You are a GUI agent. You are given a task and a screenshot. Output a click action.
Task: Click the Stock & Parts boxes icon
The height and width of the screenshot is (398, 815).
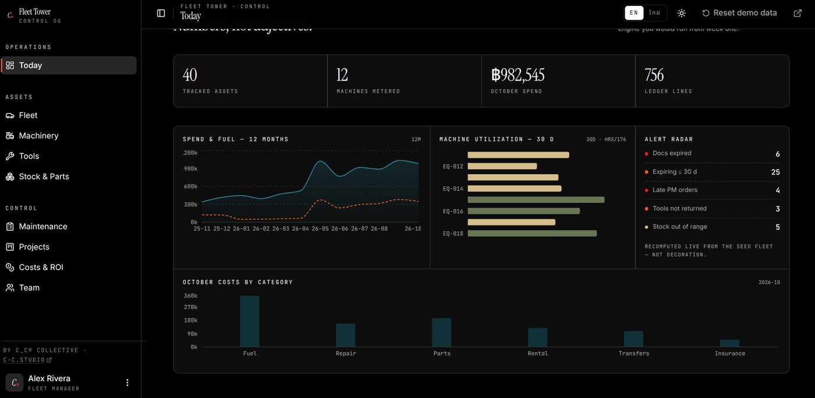(10, 177)
